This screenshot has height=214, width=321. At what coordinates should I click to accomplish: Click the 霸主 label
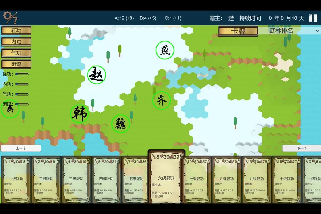216,18
